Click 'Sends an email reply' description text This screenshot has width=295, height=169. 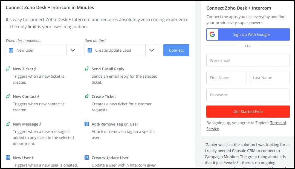click(125, 79)
